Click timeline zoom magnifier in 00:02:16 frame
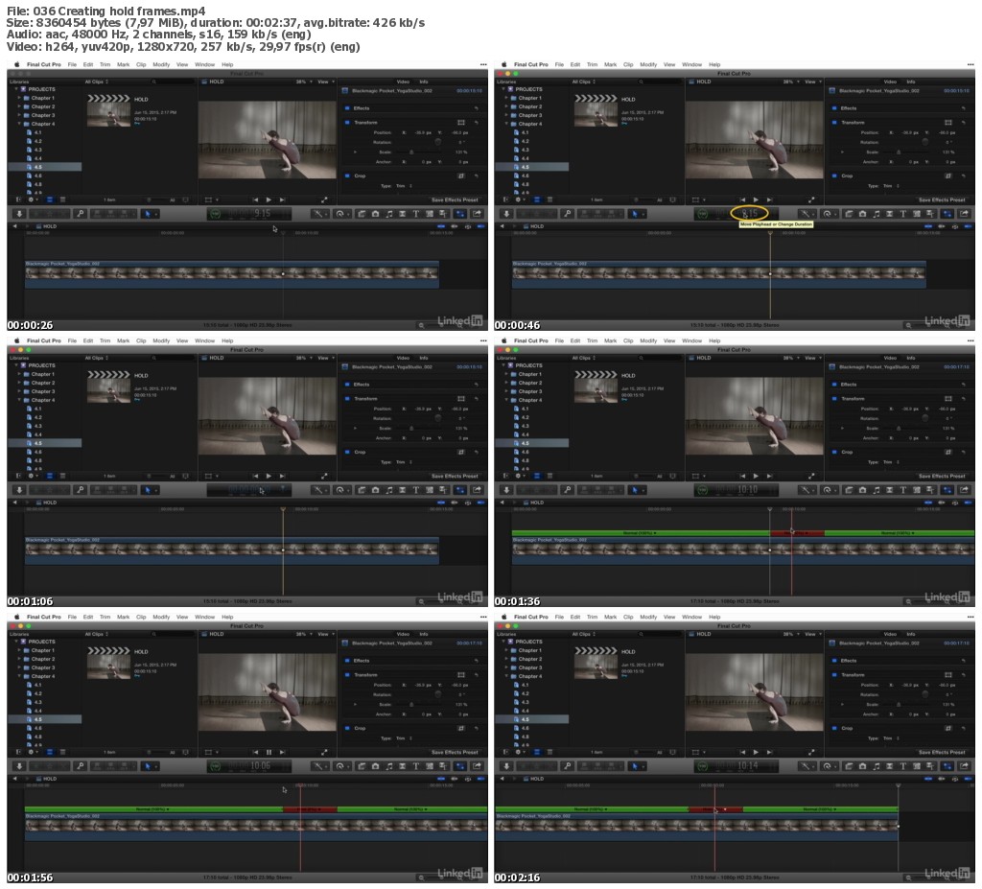The width and height of the screenshot is (982, 889). pos(909,877)
